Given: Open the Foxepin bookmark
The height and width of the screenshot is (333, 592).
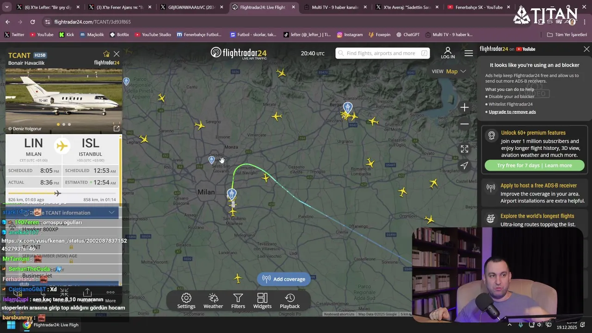Looking at the screenshot, I should pos(380,35).
